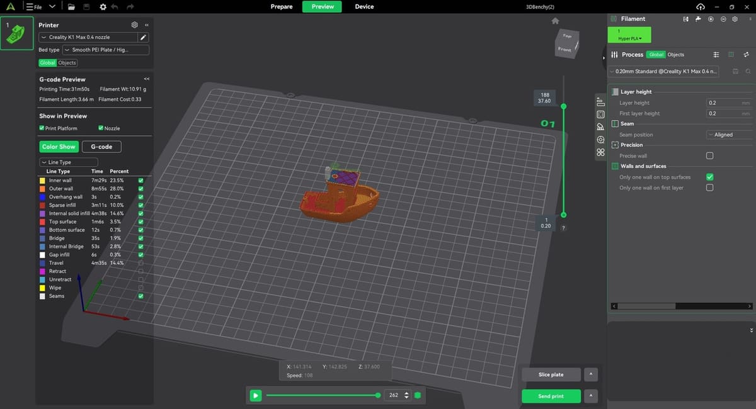Switch to the Prepare tab
Viewport: 756px width, 409px height.
282,7
